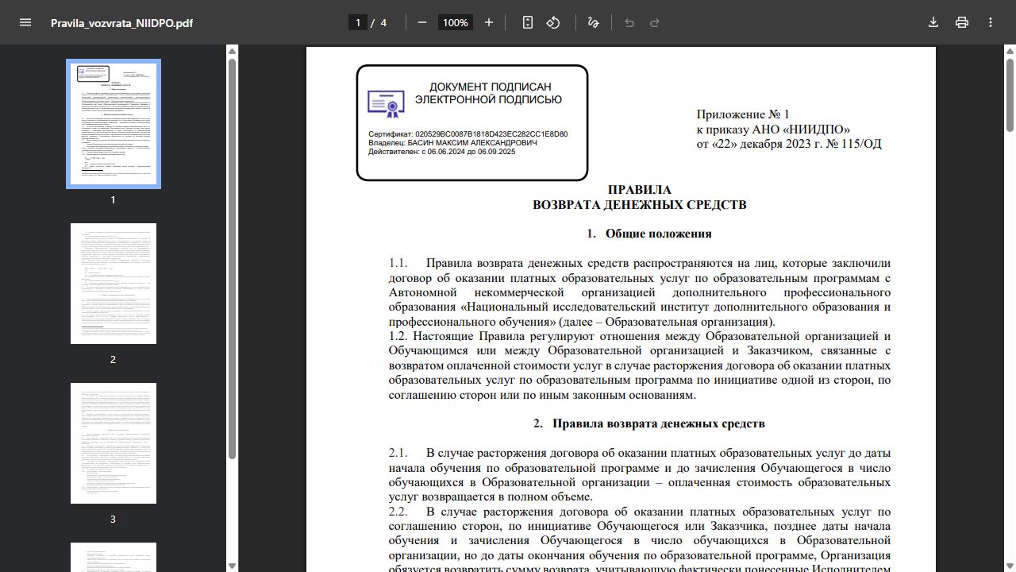This screenshot has width=1016, height=572.
Task: Click the file name Pravila_vozvrata_NIIDPO.pdf
Action: pos(121,23)
